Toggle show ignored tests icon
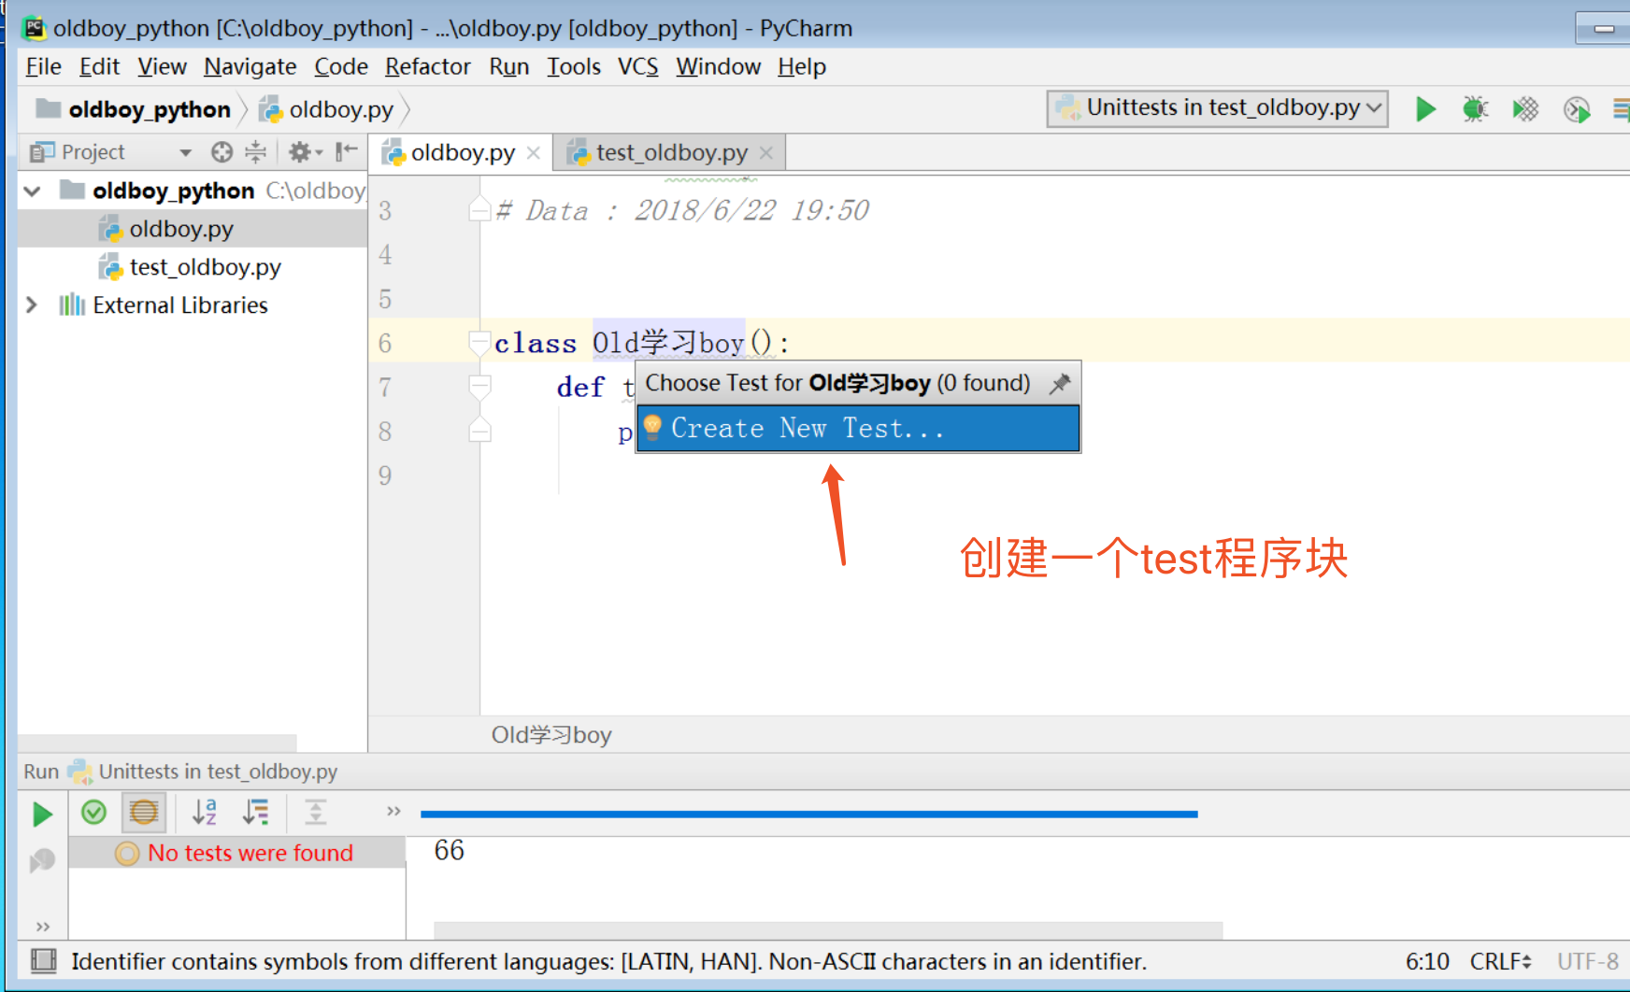Image resolution: width=1630 pixels, height=992 pixels. tap(144, 813)
